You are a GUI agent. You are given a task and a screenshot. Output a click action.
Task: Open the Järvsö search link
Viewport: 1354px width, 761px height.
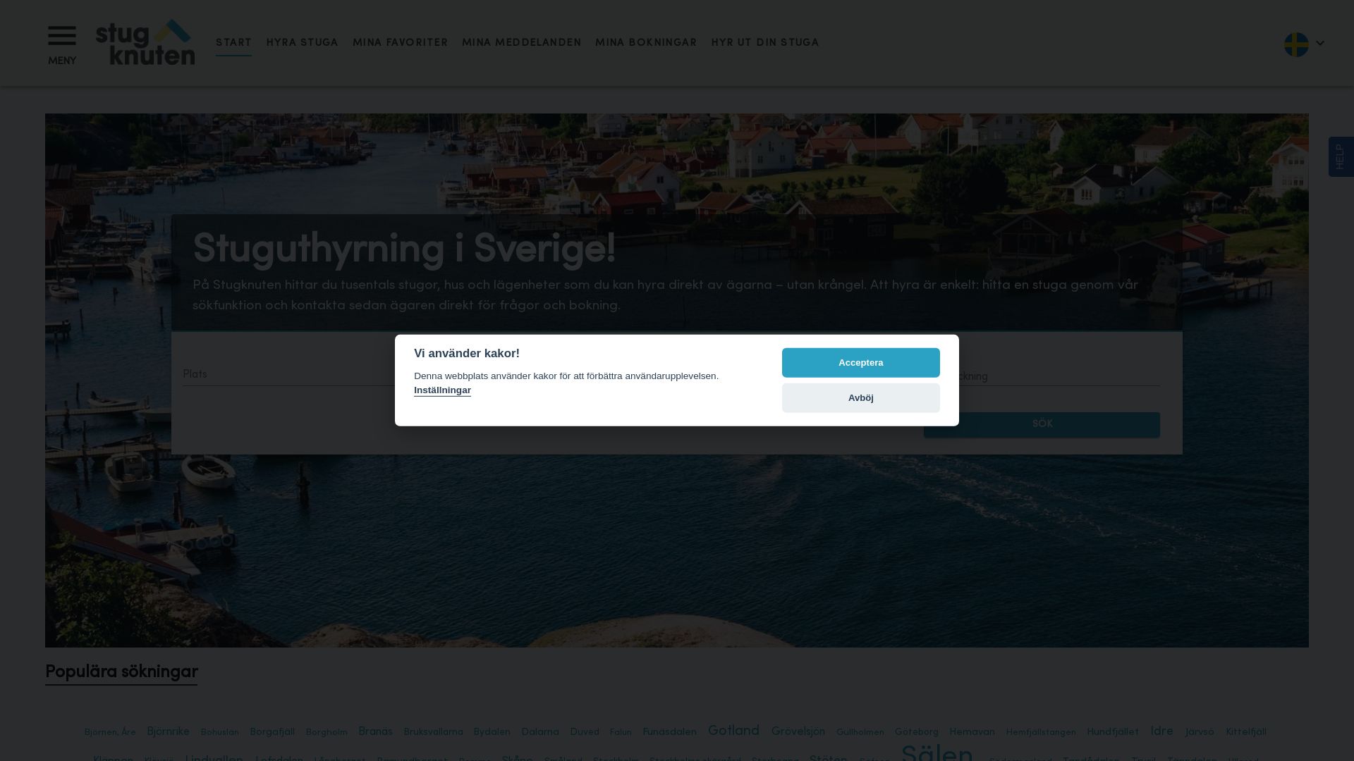coord(1200,732)
